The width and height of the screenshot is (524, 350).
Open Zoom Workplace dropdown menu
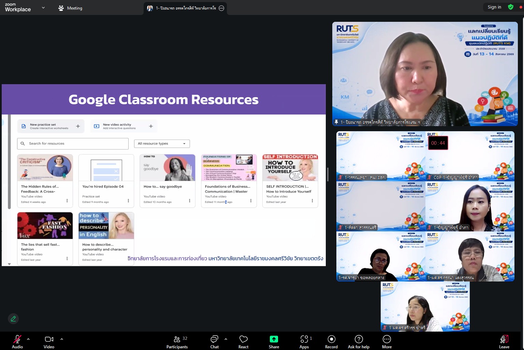click(x=43, y=7)
